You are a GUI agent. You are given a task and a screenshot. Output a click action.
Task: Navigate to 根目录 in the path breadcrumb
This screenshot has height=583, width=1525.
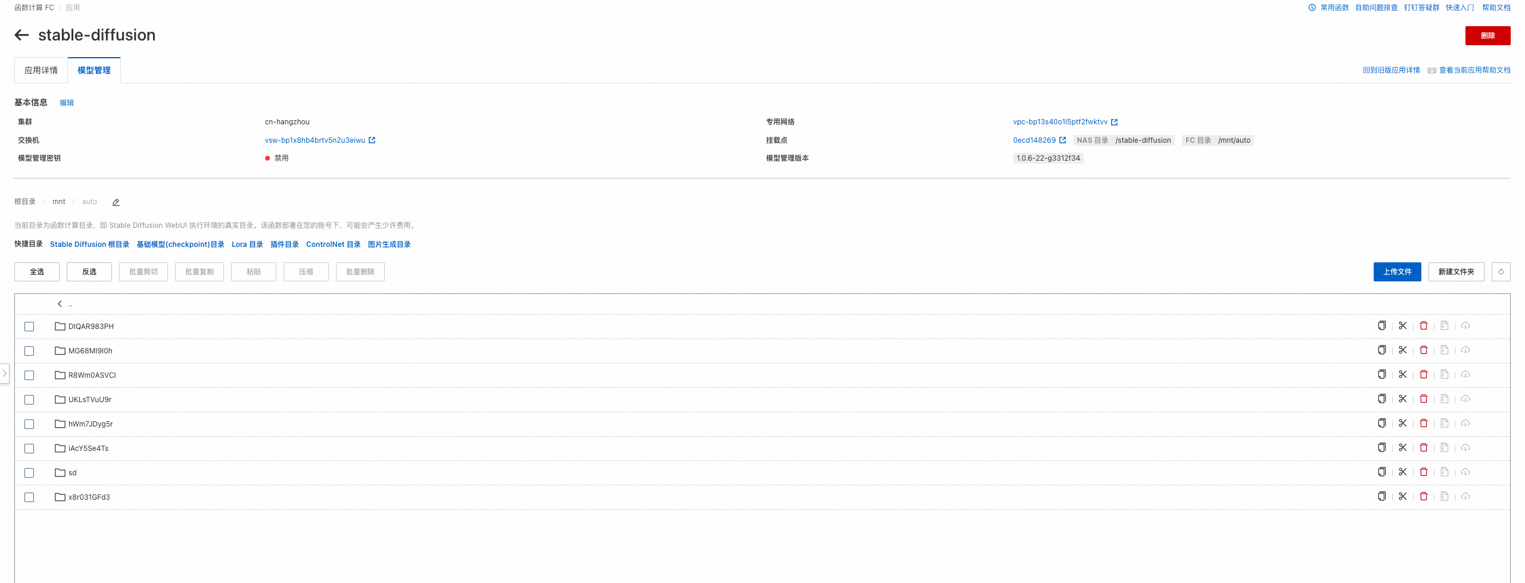click(x=25, y=202)
